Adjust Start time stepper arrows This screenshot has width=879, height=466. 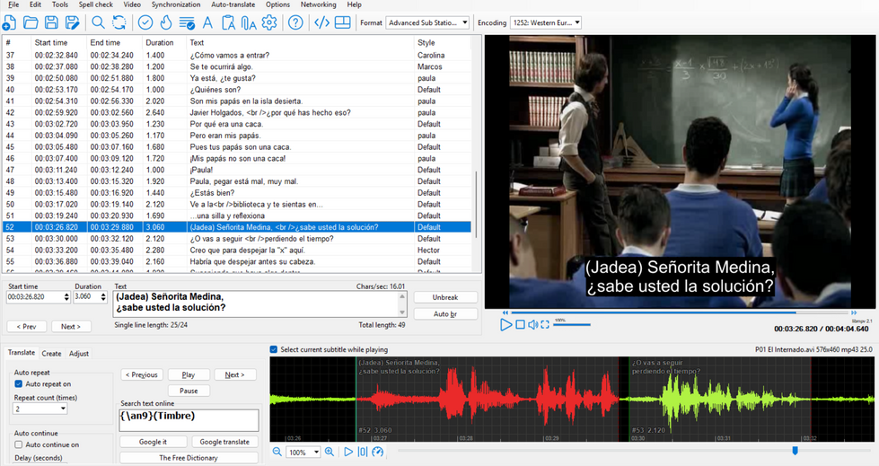(66, 296)
